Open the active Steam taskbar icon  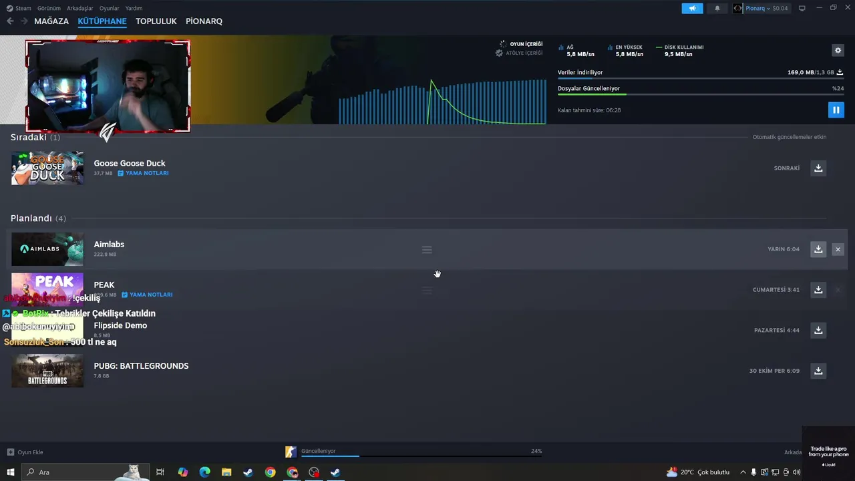[335, 472]
